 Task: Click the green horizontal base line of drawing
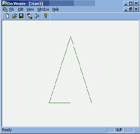point(60,103)
